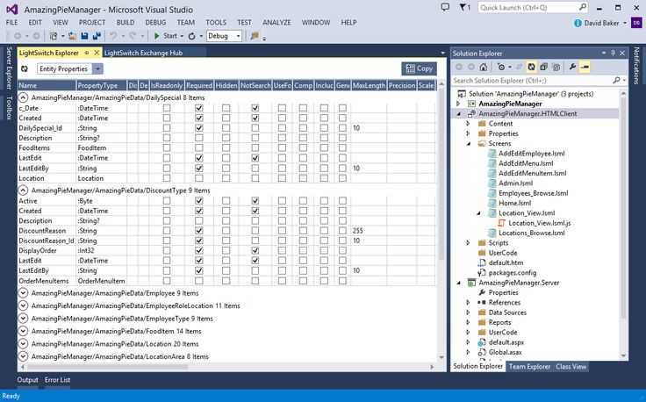Expand the Location 20 Items group
This screenshot has width=646, height=402.
click(23, 344)
